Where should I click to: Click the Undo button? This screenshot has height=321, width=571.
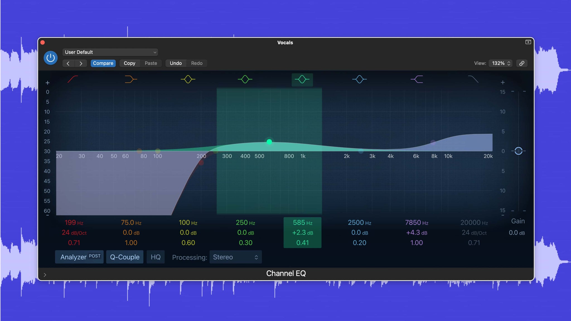click(176, 63)
